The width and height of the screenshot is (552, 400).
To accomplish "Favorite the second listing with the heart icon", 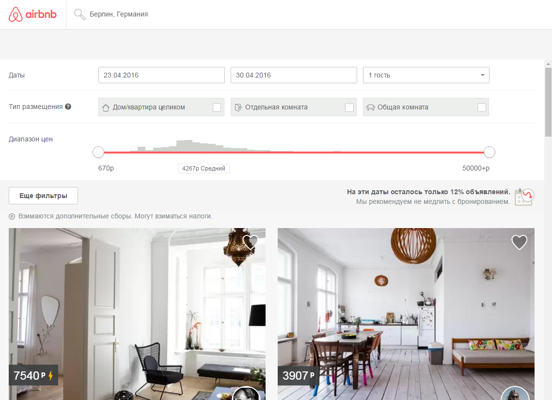I will pyautogui.click(x=519, y=242).
